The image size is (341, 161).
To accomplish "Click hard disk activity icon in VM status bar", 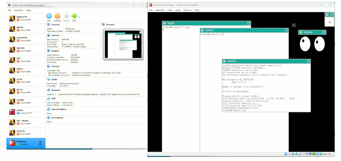I will [286, 154].
